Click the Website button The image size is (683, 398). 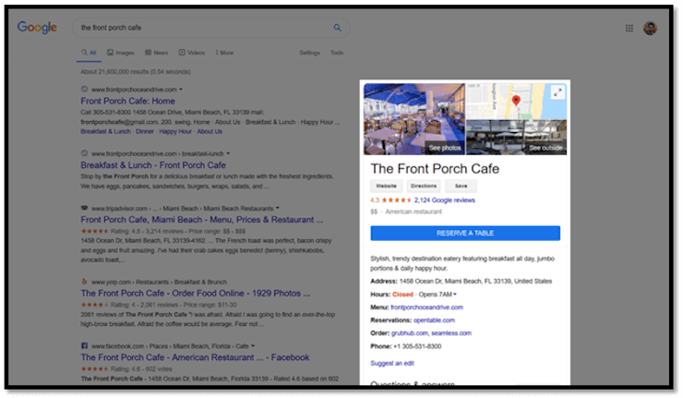coord(387,186)
